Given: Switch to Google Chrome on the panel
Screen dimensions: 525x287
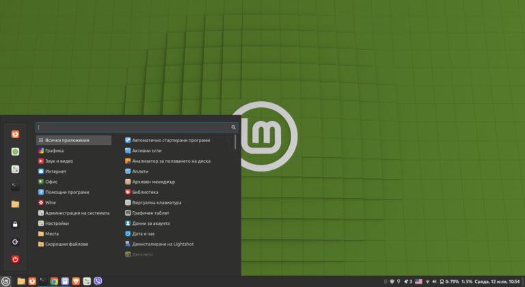Looking at the screenshot, I should [54, 282].
